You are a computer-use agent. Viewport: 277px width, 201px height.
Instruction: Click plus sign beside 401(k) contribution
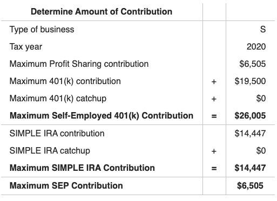click(214, 82)
